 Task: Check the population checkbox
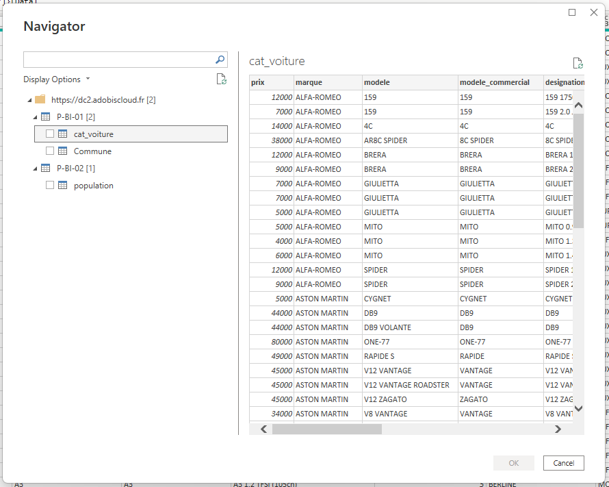click(49, 186)
